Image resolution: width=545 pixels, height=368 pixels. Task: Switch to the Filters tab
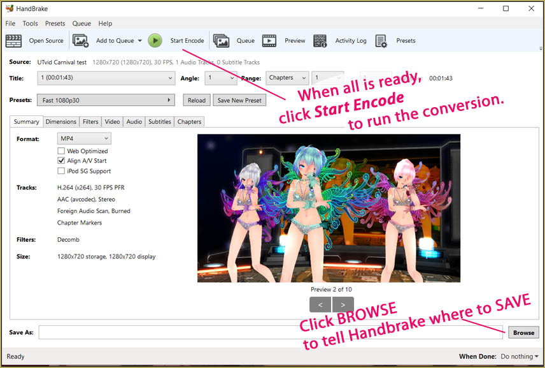click(x=90, y=122)
